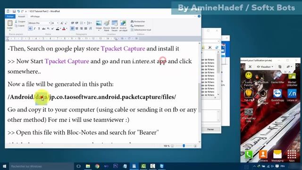
Task: Open the font color dropdown arrow
Action: click(67, 28)
